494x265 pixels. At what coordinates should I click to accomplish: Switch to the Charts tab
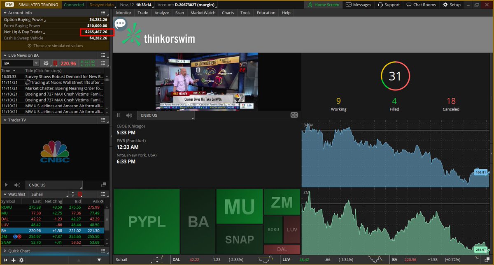coord(228,13)
